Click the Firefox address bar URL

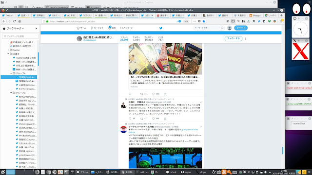pos(73,21)
